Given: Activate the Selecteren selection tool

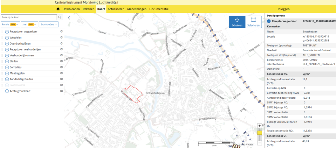Looking at the screenshot, I should 253,22.
